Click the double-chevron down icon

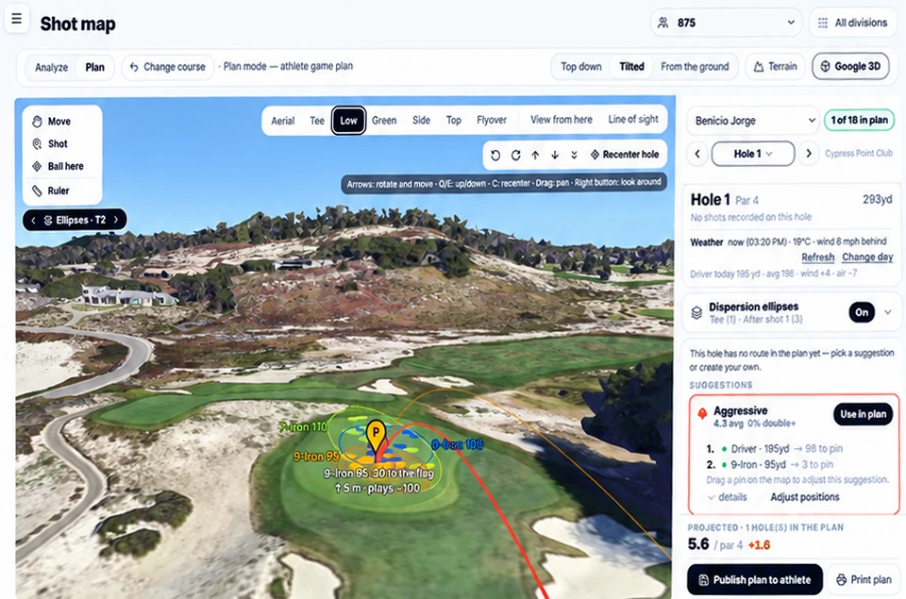(x=574, y=155)
